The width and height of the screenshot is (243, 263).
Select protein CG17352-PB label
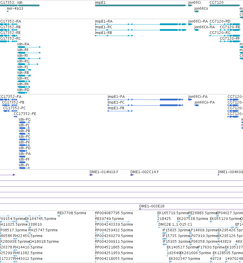click(13, 102)
